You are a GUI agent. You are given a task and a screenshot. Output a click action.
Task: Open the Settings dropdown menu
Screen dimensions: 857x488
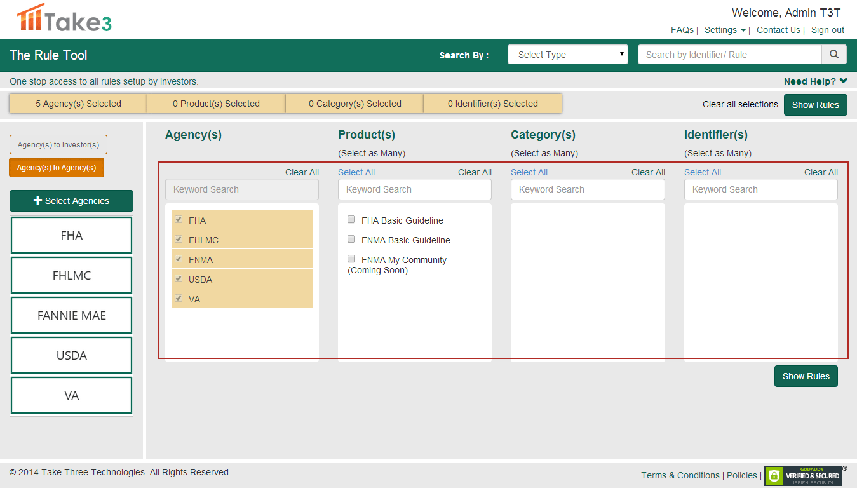[725, 30]
